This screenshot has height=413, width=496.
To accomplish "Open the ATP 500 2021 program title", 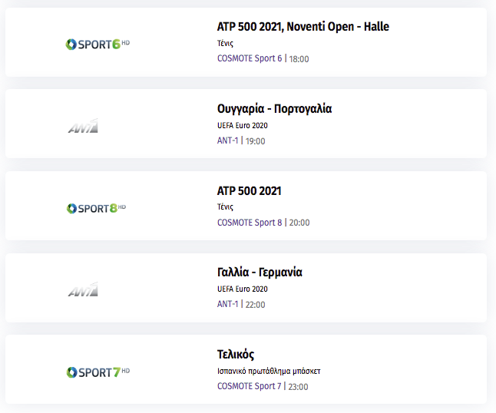I will [x=250, y=190].
